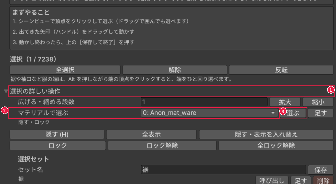Click the 広げる・縮める段数 number field
The image size is (336, 184).
(204, 102)
